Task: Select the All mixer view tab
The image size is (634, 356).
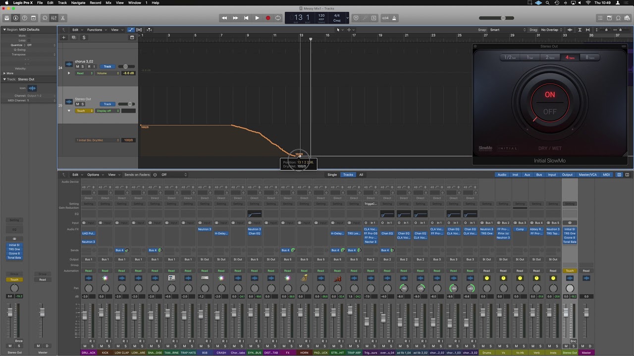Action: pos(361,175)
